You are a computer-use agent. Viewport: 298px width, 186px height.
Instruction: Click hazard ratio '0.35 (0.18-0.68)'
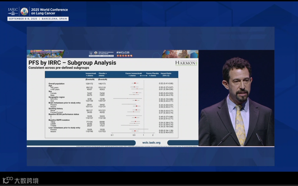point(166,127)
